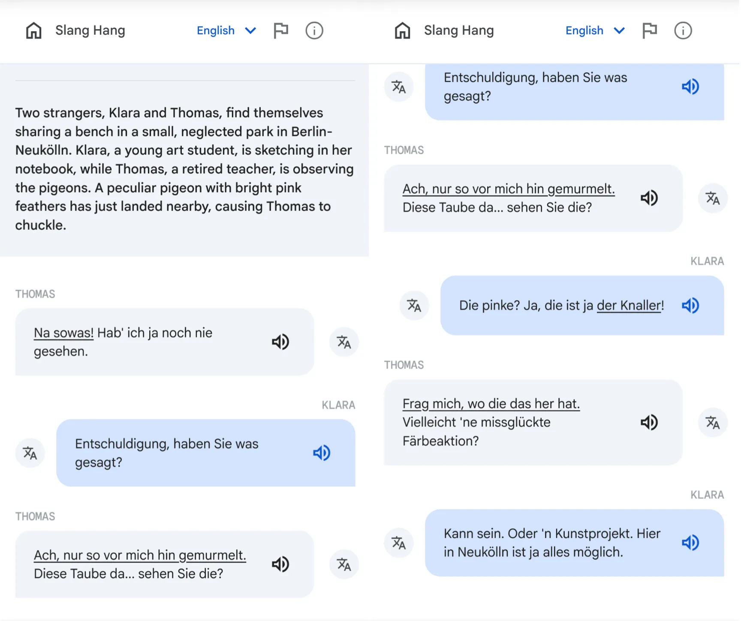
Task: Play audio for "Die pinke?" message
Action: tap(690, 306)
